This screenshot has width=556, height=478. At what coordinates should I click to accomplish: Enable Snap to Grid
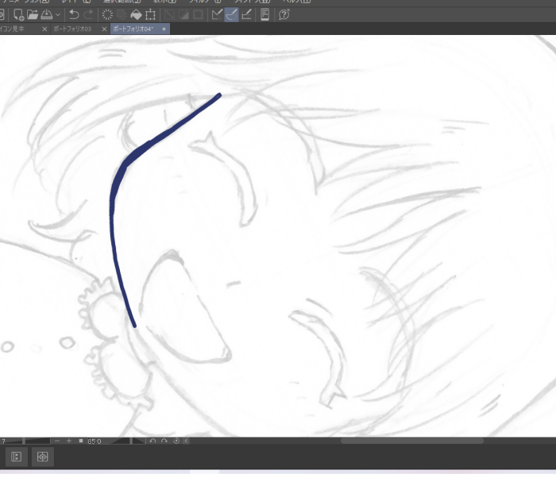click(x=246, y=14)
